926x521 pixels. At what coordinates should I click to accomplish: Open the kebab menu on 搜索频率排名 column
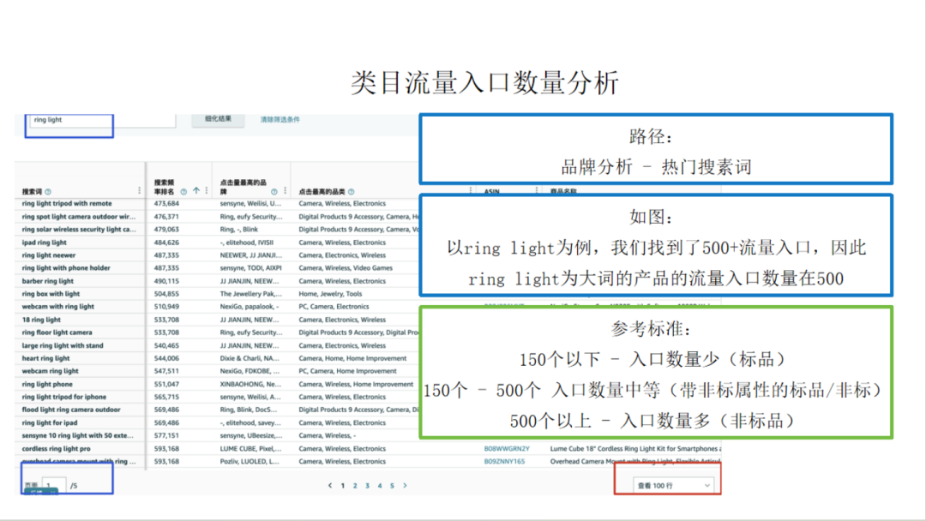[207, 189]
